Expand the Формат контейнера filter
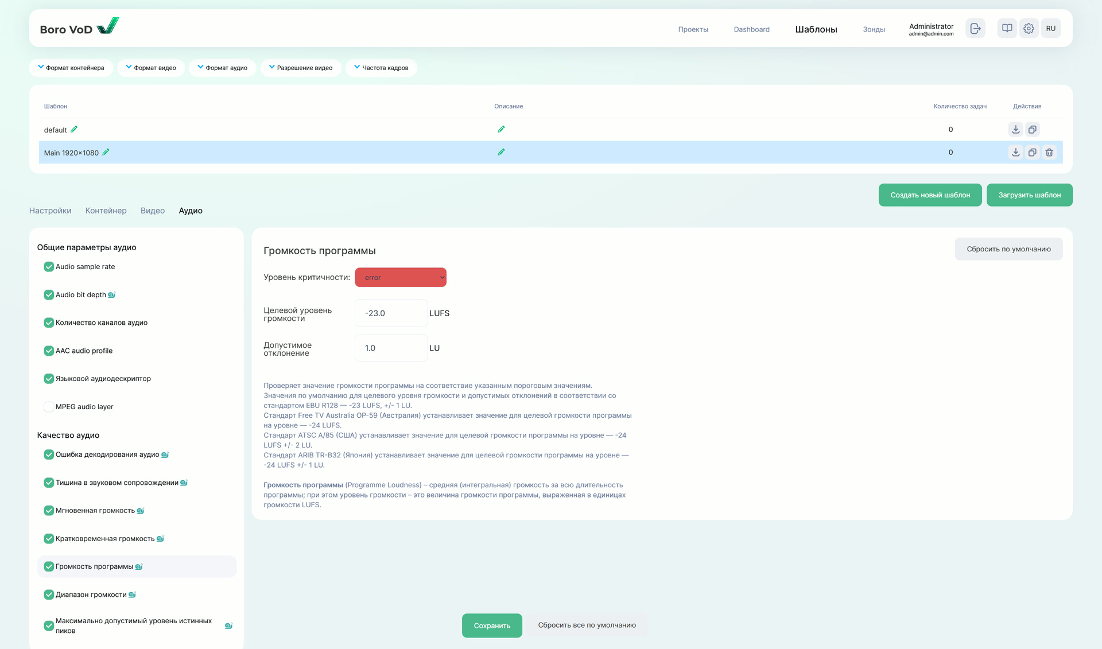The image size is (1102, 649). pos(71,68)
